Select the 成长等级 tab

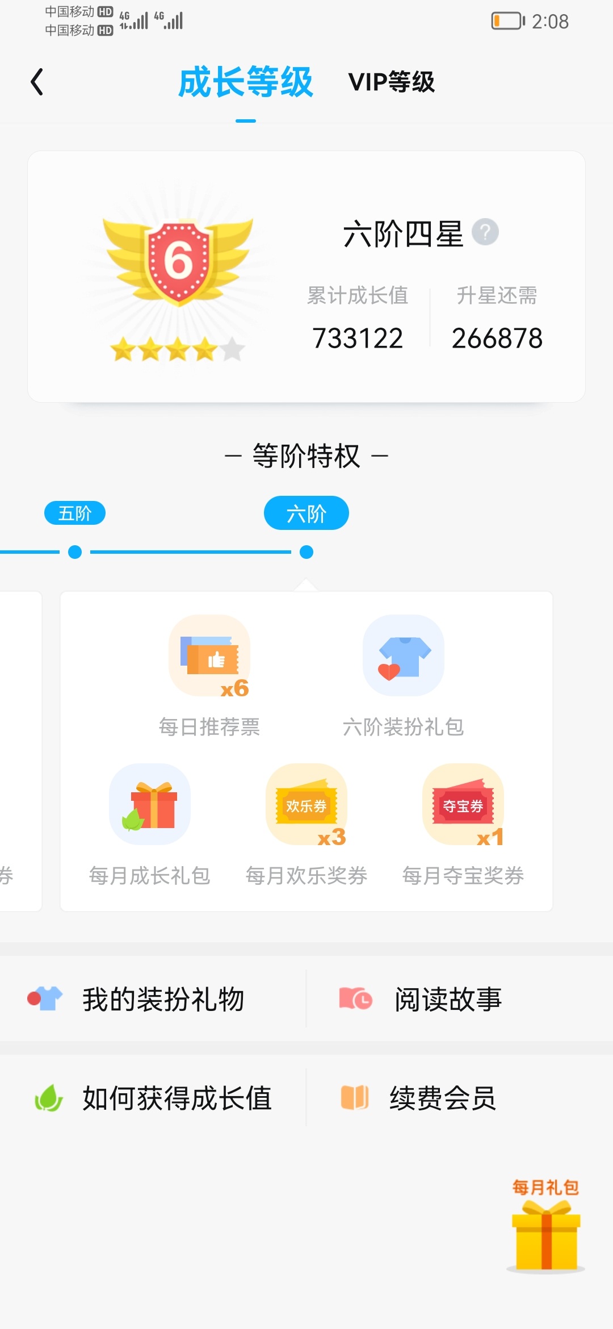click(x=246, y=82)
